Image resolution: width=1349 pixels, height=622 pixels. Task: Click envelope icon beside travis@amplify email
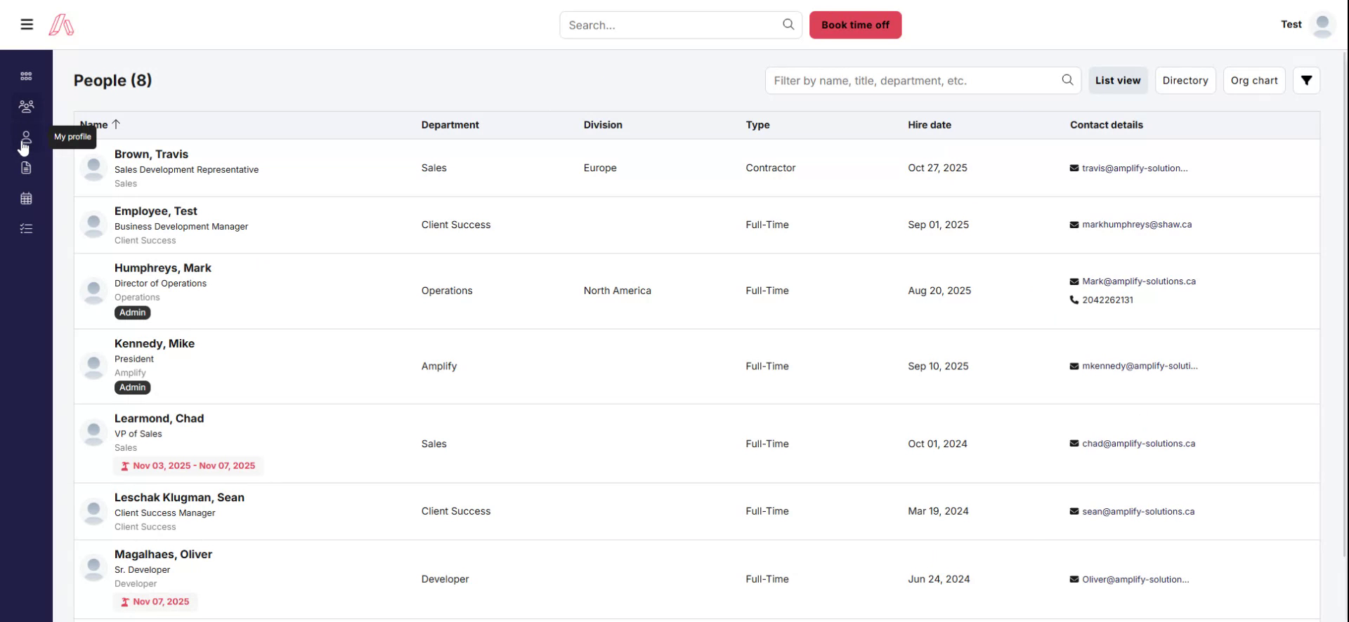(x=1074, y=168)
